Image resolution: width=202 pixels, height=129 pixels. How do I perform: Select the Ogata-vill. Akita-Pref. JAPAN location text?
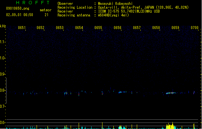pyautogui.click(x=143, y=7)
